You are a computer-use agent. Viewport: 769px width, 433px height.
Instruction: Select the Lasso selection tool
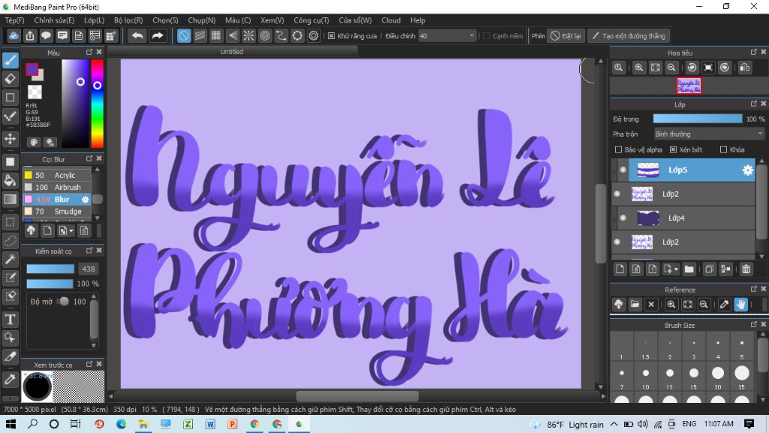tap(10, 241)
